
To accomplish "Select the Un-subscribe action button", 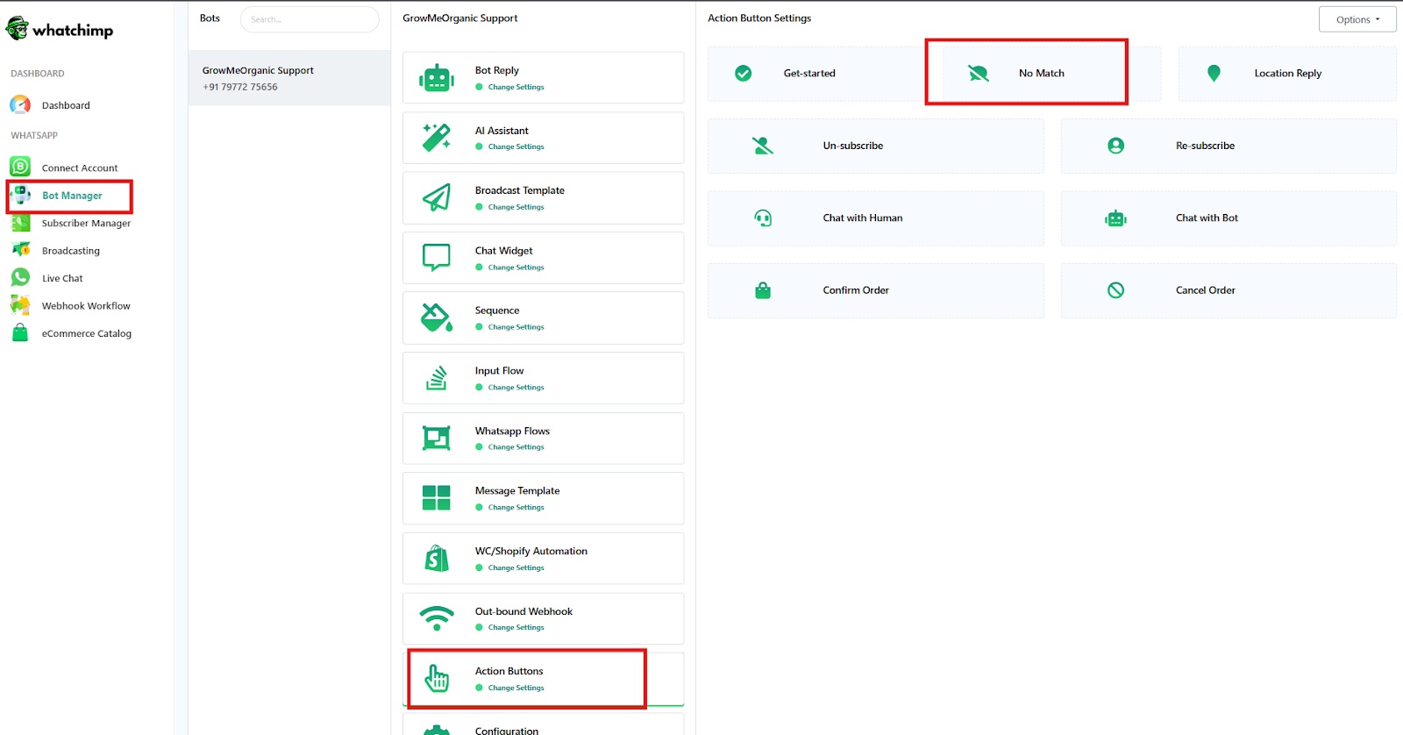I will click(876, 146).
